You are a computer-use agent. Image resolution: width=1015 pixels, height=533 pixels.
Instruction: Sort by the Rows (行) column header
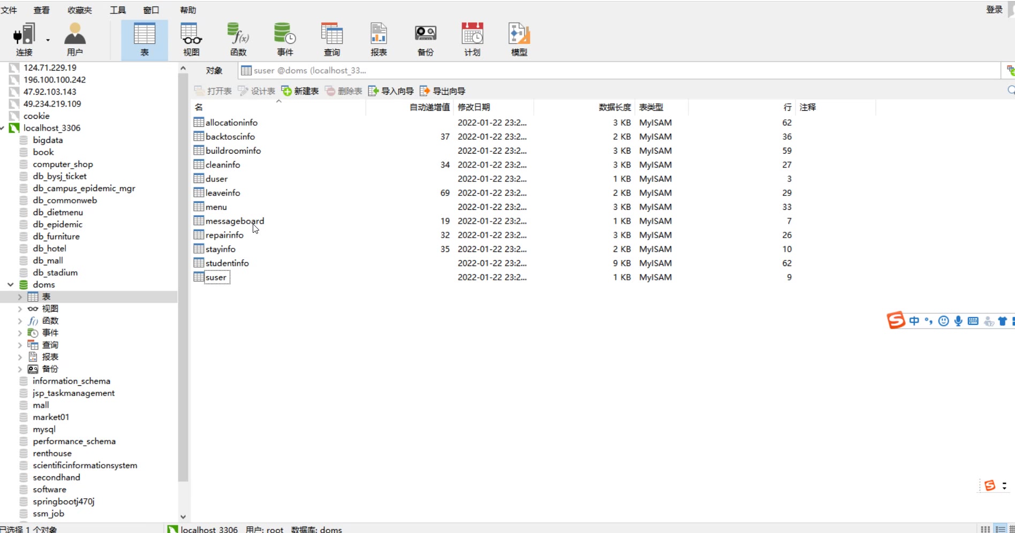pyautogui.click(x=741, y=107)
